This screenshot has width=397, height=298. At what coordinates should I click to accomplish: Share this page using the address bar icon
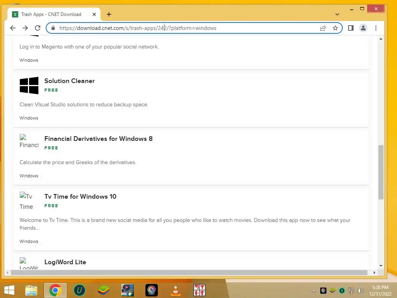pos(323,28)
